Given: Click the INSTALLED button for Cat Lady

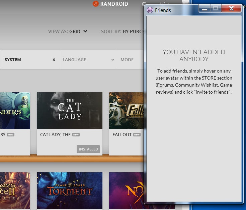Looking at the screenshot, I should pyautogui.click(x=88, y=149).
